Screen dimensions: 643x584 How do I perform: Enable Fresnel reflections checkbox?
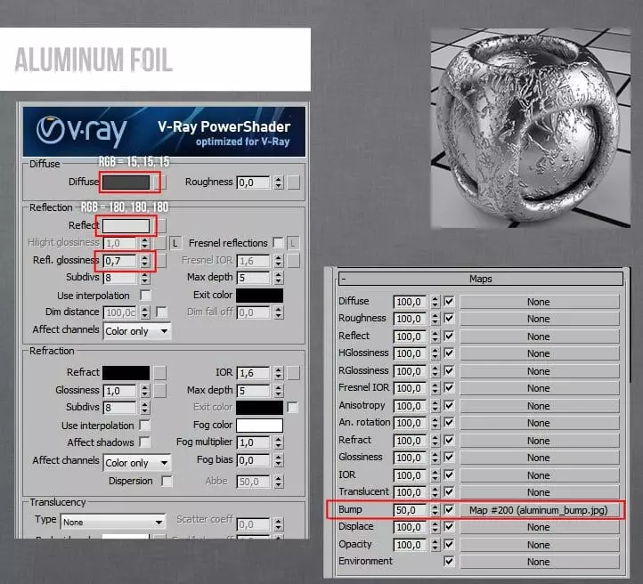click(x=278, y=243)
